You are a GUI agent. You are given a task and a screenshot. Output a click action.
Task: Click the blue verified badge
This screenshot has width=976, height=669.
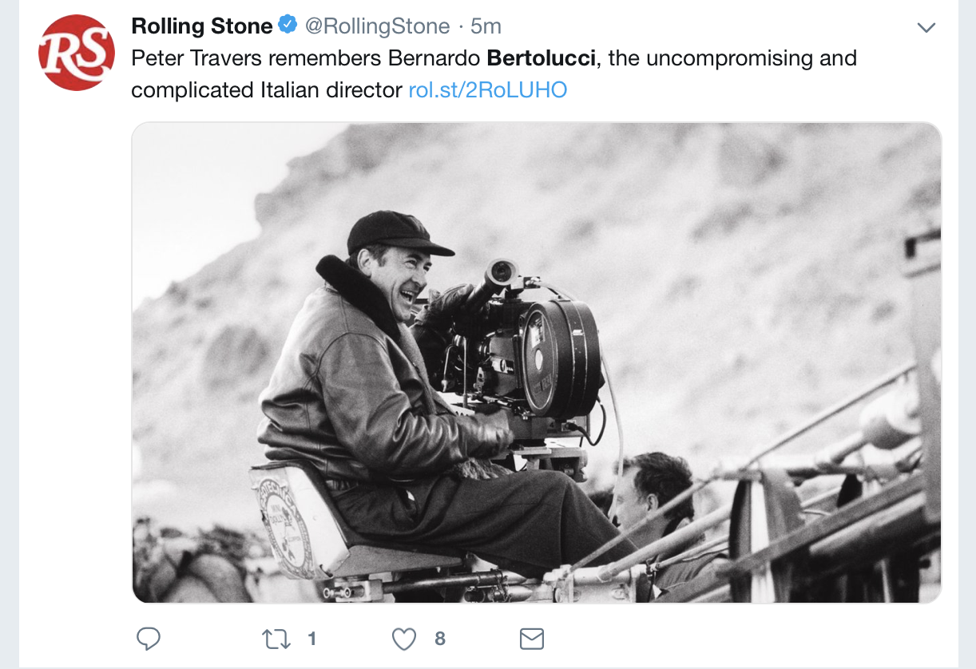(287, 26)
